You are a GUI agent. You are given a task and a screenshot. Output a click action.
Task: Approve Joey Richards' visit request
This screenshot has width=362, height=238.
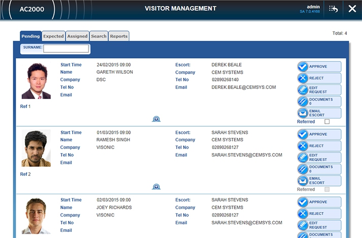pyautogui.click(x=319, y=202)
